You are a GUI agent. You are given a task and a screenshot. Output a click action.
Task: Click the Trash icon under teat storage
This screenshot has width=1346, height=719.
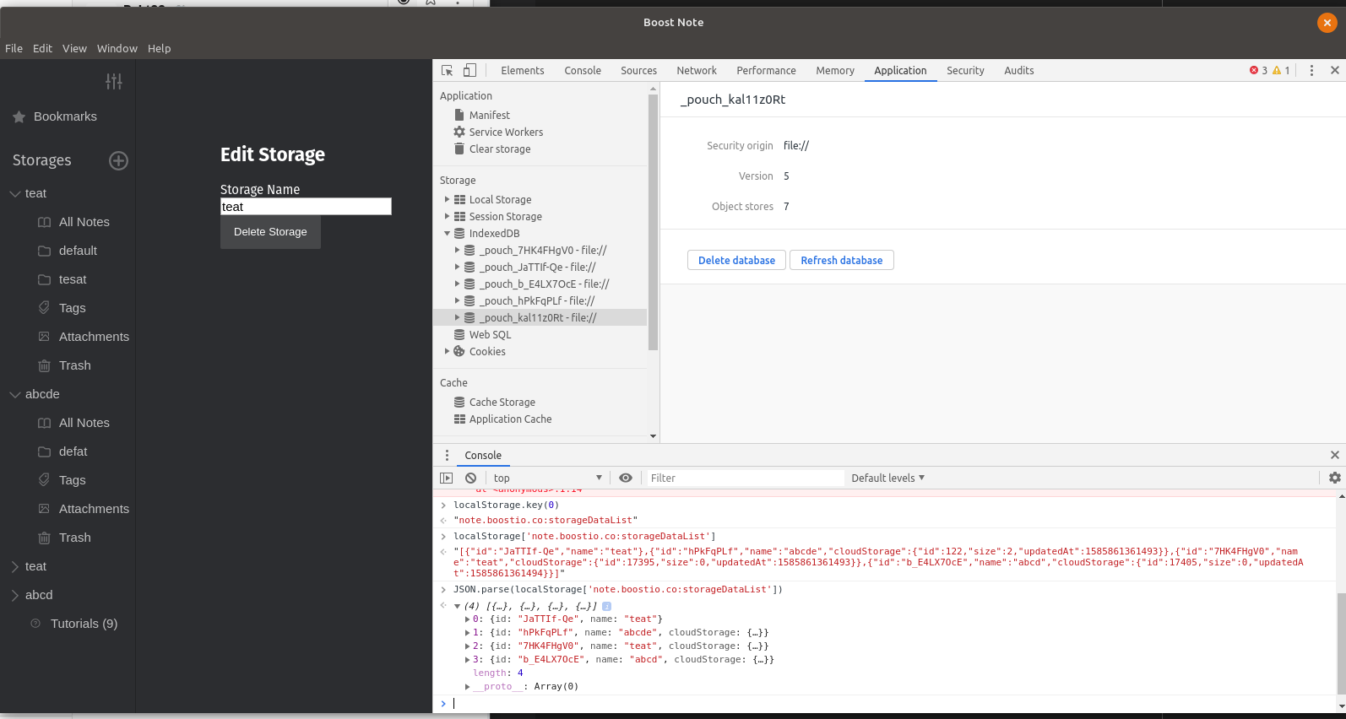pyautogui.click(x=44, y=365)
